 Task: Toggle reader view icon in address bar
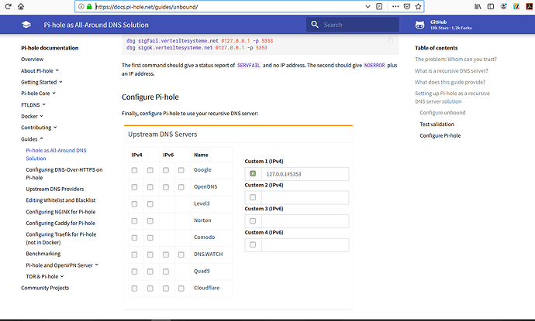(x=379, y=6)
